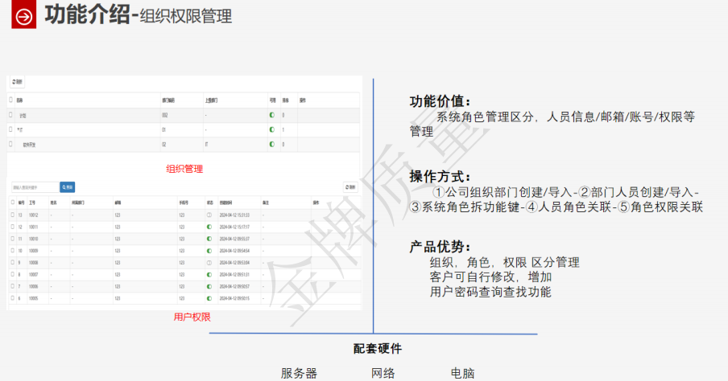Click the red 组织管理 caption label

click(184, 169)
